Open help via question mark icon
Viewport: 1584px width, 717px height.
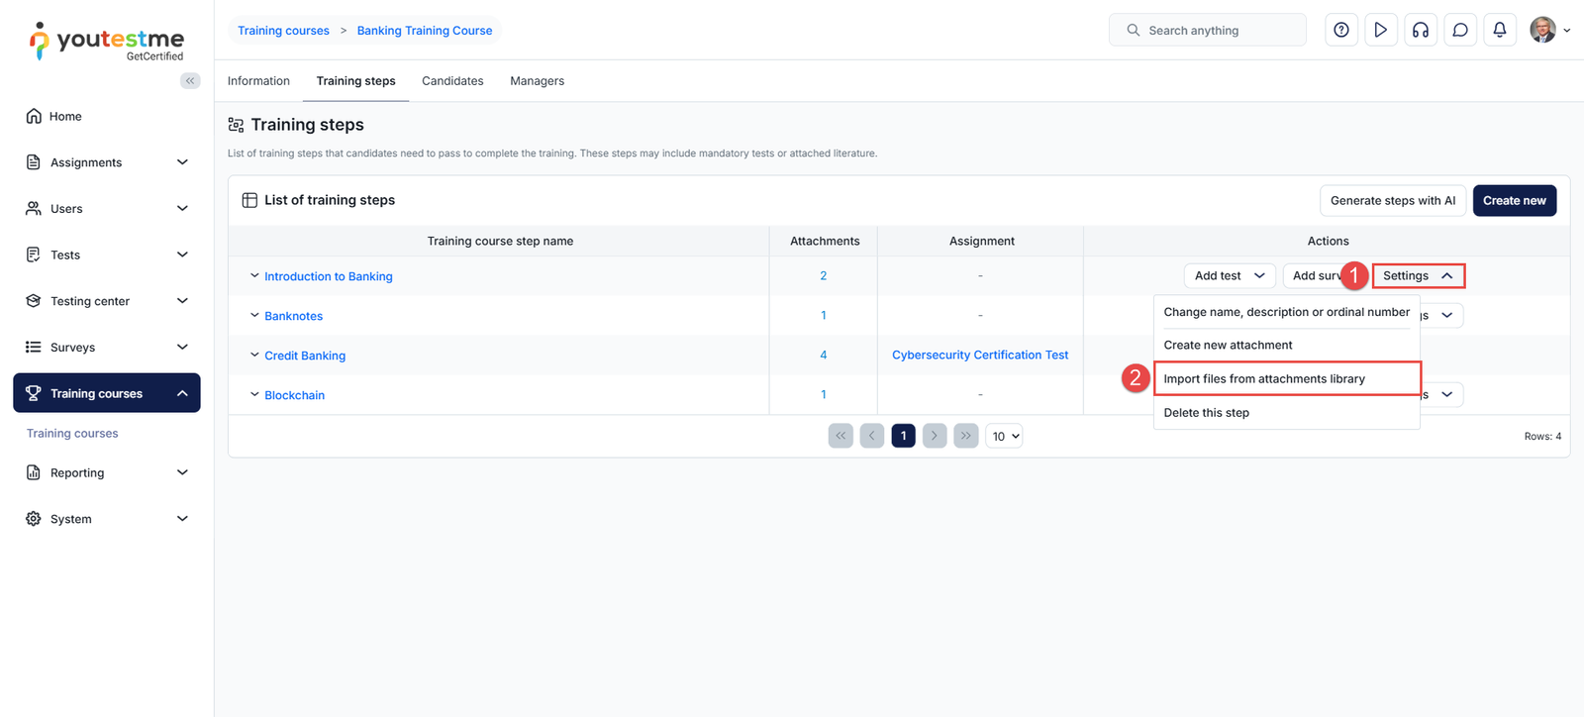coord(1341,30)
